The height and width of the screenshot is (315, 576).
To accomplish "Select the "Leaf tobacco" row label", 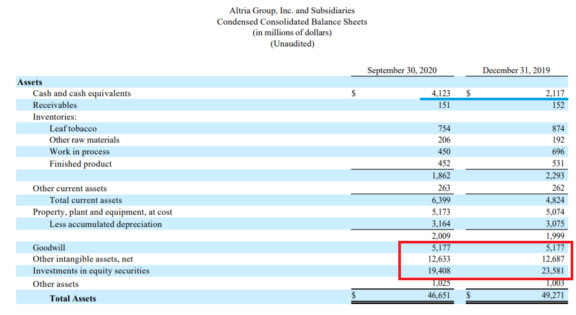I will point(73,129).
